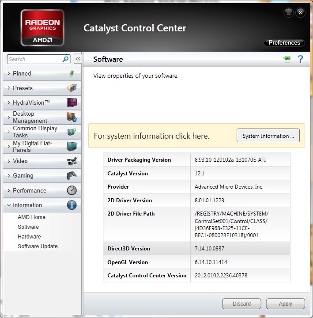
Task: Click Catalyst Control Center Version value
Action: (x=221, y=276)
